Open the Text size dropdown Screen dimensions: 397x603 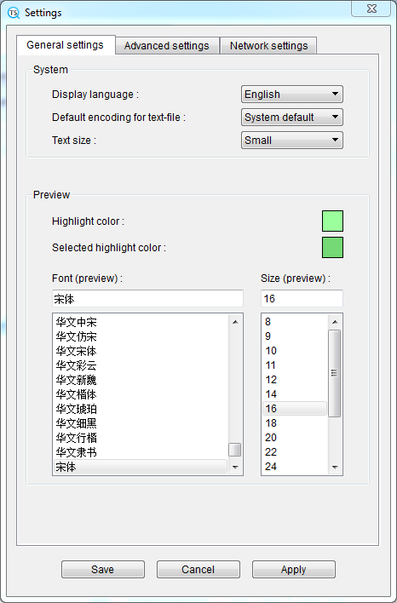[x=292, y=141]
